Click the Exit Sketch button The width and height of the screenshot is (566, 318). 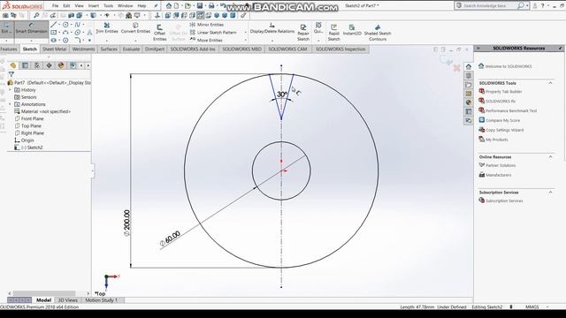tap(6, 28)
